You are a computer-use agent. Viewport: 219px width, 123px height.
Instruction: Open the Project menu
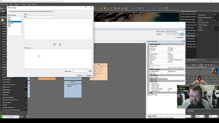35,4
